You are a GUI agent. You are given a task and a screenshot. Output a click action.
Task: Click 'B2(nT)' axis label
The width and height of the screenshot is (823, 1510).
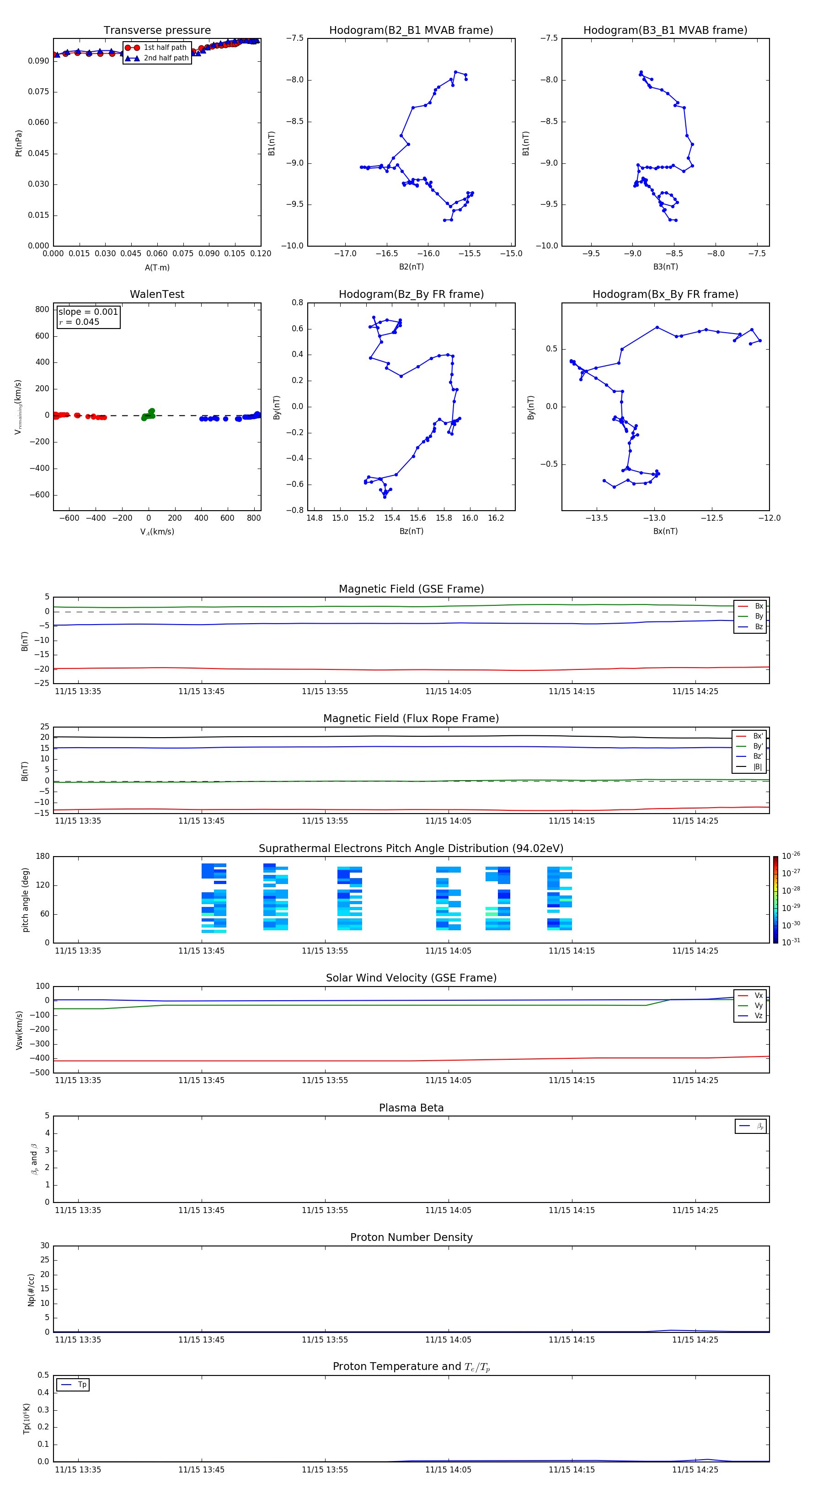click(x=411, y=267)
